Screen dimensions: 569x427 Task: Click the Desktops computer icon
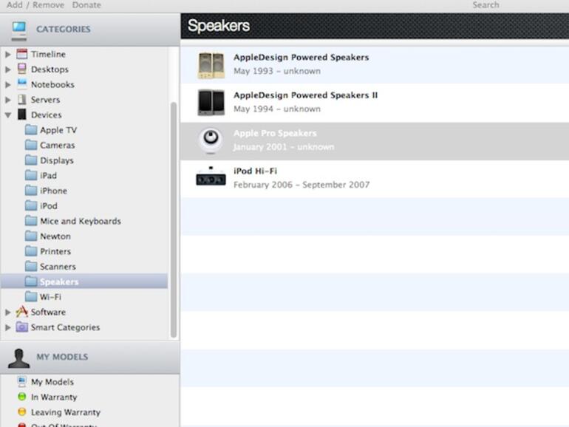pos(21,69)
